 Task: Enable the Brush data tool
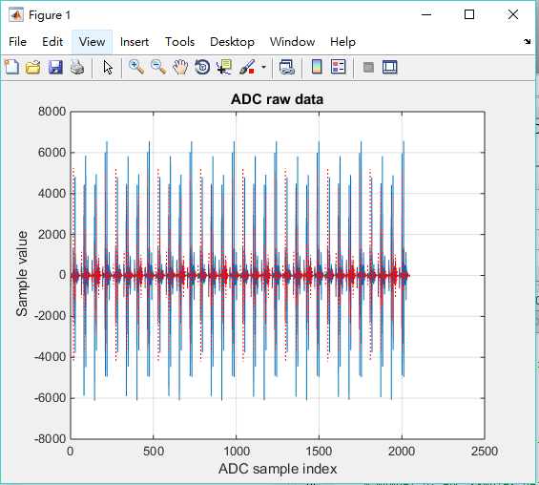[x=247, y=67]
